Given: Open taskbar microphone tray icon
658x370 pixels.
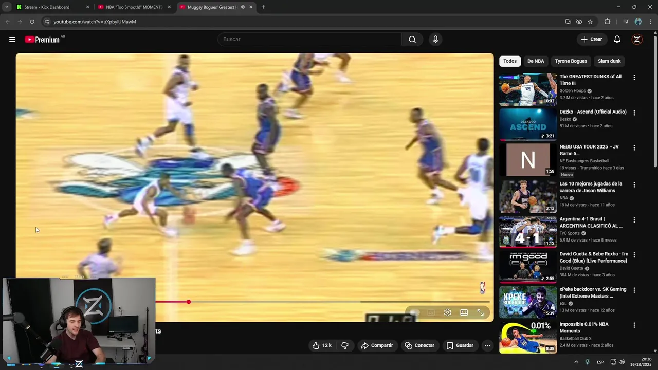Looking at the screenshot, I should point(587,362).
